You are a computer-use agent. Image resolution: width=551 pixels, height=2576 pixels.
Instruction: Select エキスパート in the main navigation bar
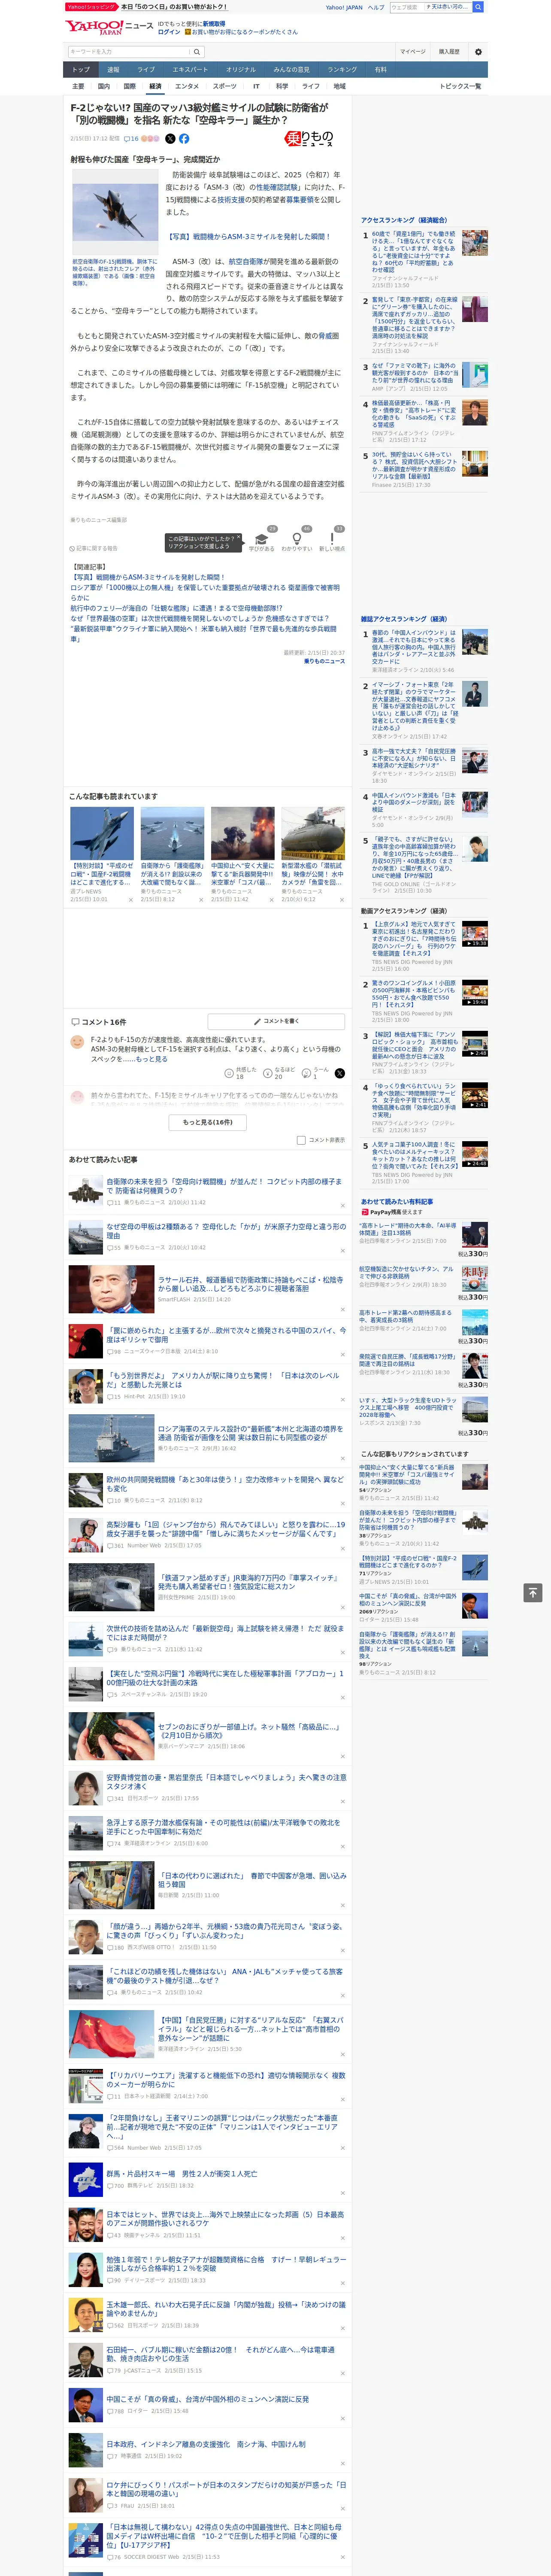click(x=190, y=69)
